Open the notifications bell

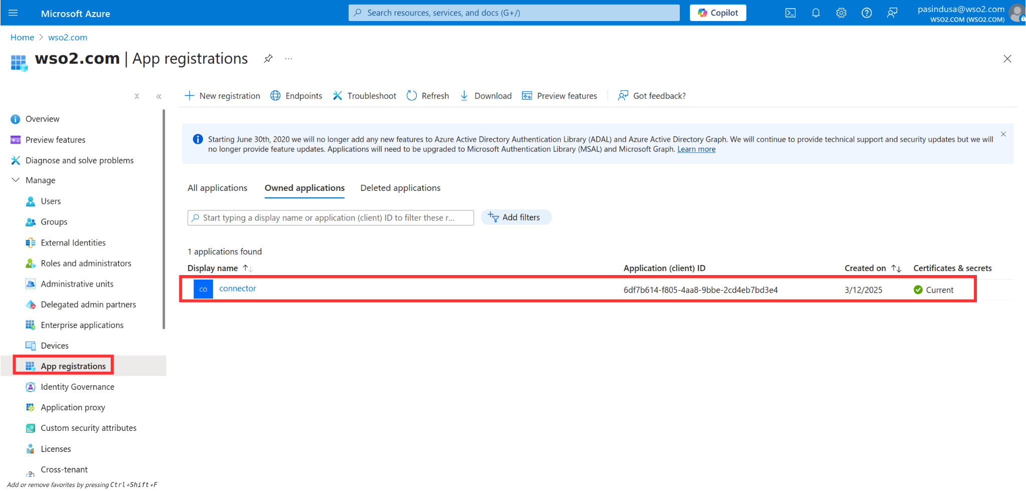click(816, 13)
